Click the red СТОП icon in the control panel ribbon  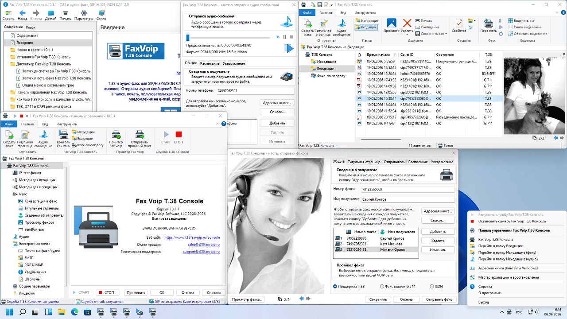click(179, 134)
